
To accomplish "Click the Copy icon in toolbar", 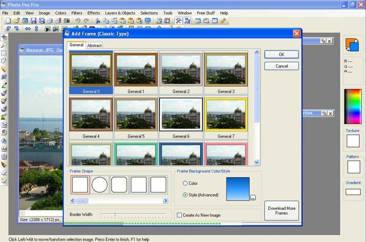I will click(106, 21).
